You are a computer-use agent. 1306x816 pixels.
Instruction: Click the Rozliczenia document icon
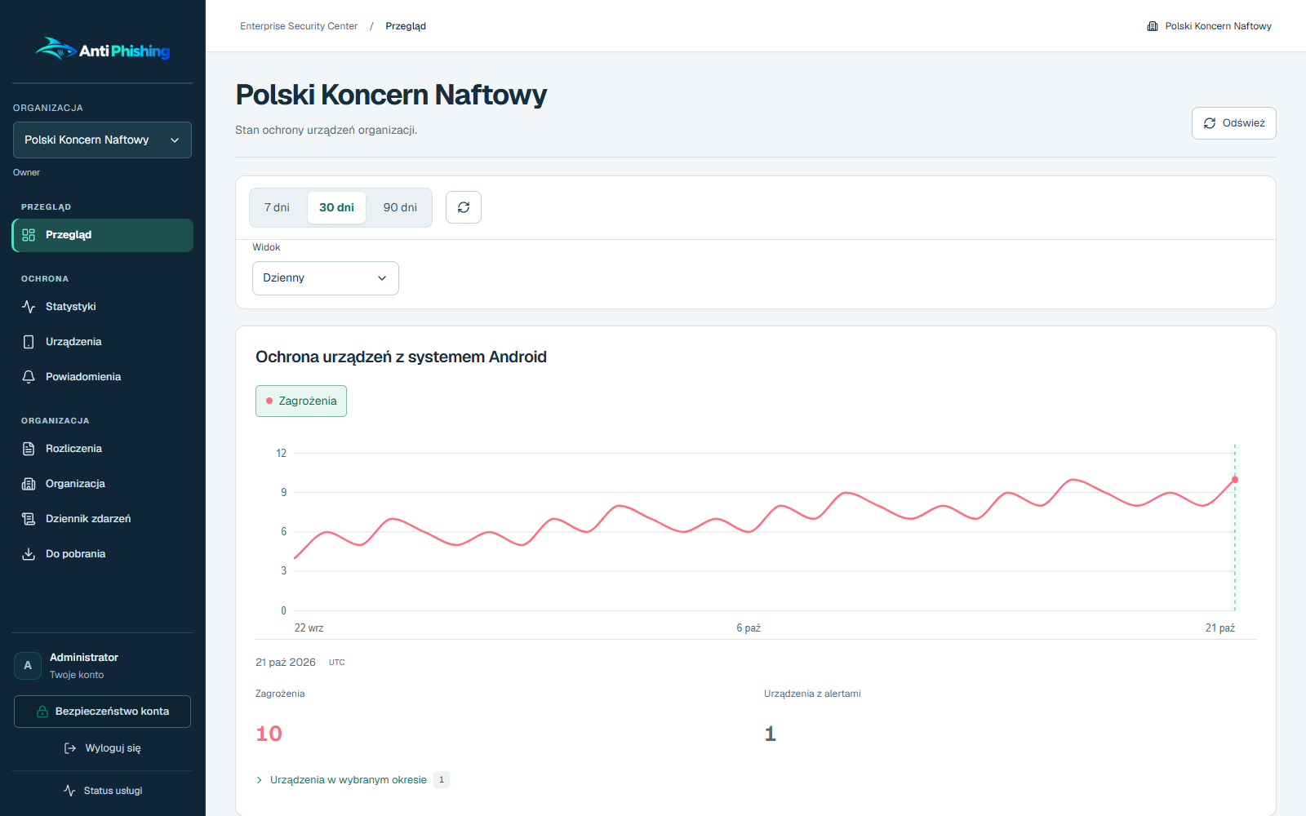tap(29, 449)
